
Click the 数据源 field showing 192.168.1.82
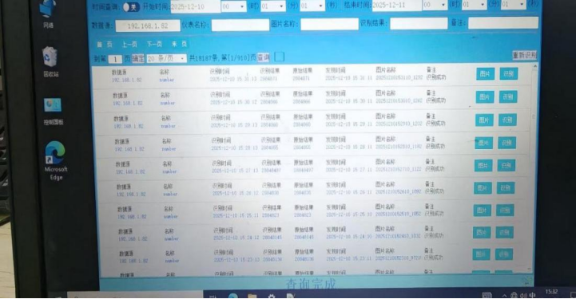click(x=148, y=26)
